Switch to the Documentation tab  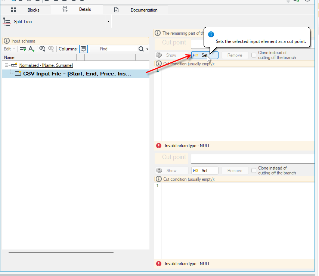136,10
